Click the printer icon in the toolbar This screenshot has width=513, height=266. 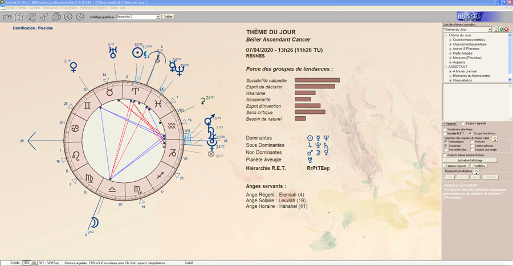56,17
